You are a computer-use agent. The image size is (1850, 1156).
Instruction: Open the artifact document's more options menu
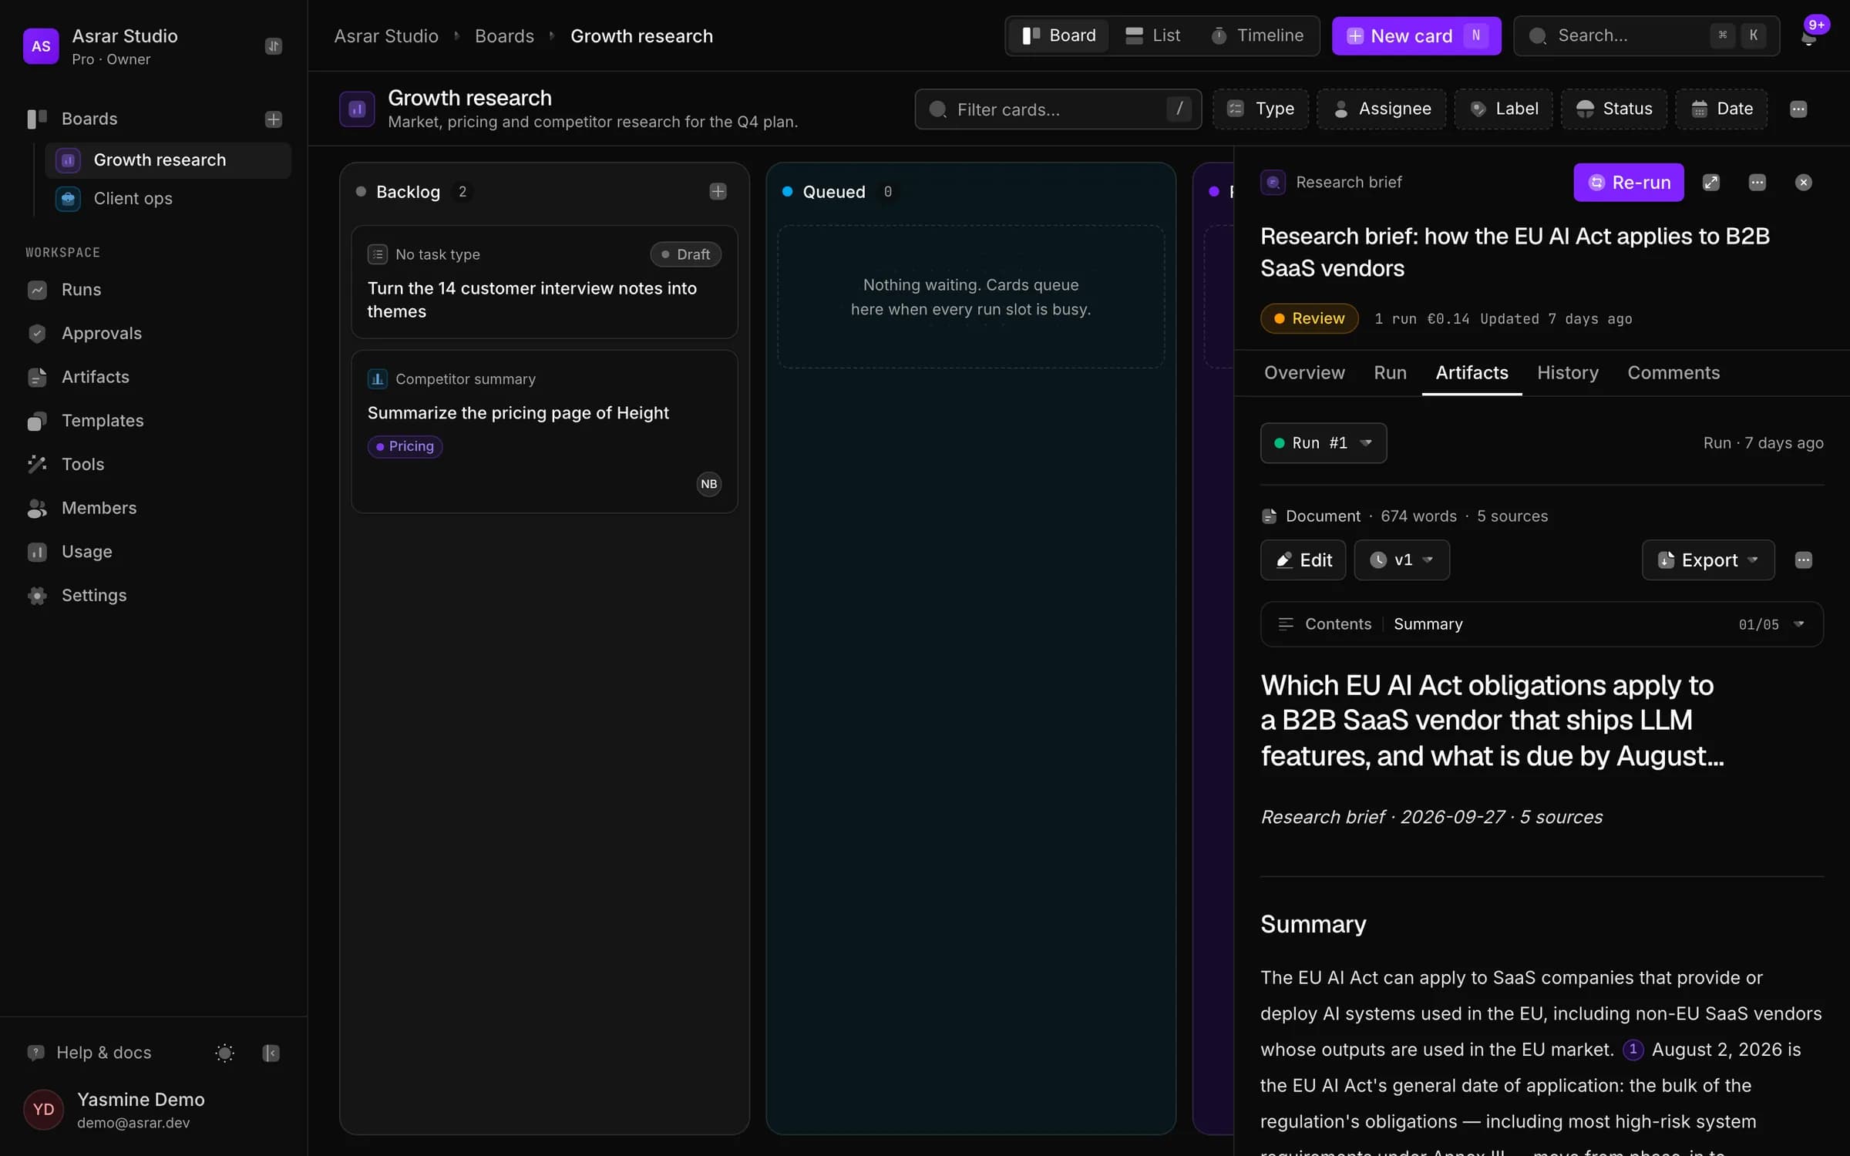[1804, 560]
